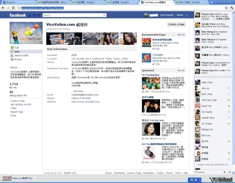Open chat options gear icon
This screenshot has width=235, height=183.
224,172
